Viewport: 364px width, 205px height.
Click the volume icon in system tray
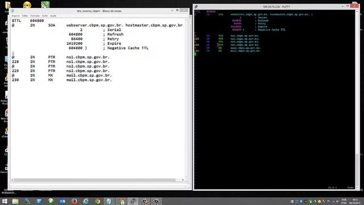coord(337,202)
